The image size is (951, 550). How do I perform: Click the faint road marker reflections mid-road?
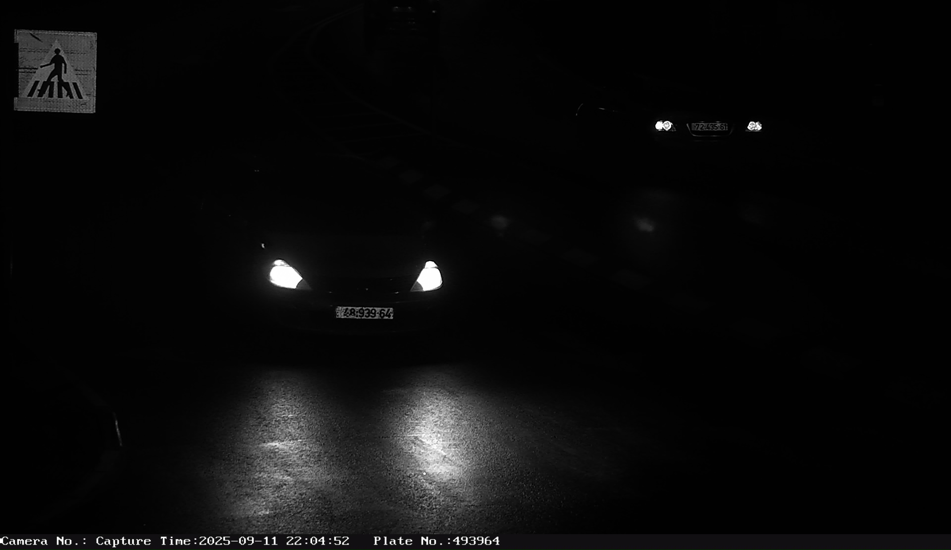pyautogui.click(x=499, y=221)
